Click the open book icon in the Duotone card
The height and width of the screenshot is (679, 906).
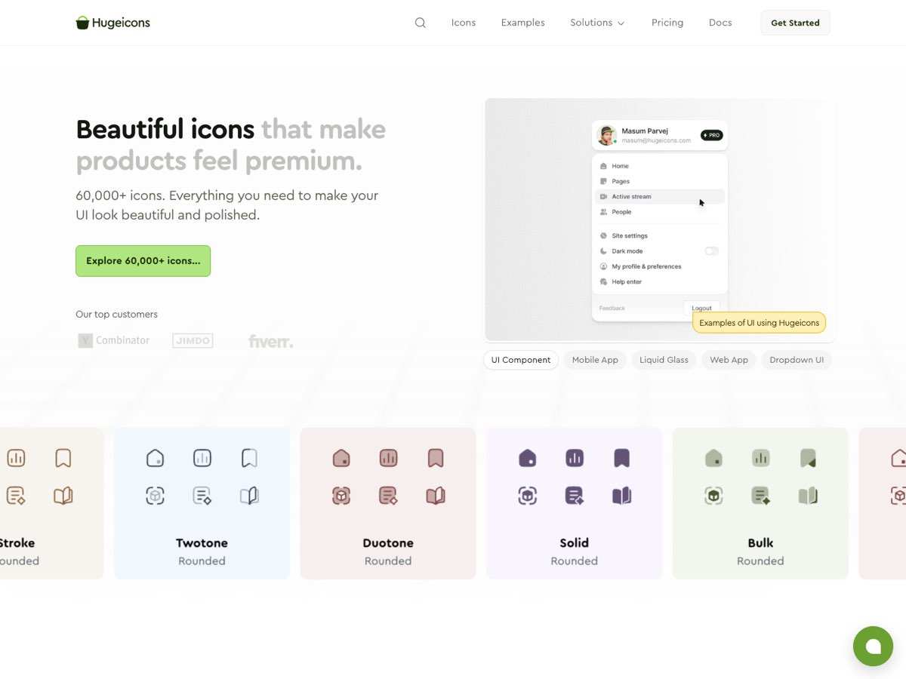point(436,496)
